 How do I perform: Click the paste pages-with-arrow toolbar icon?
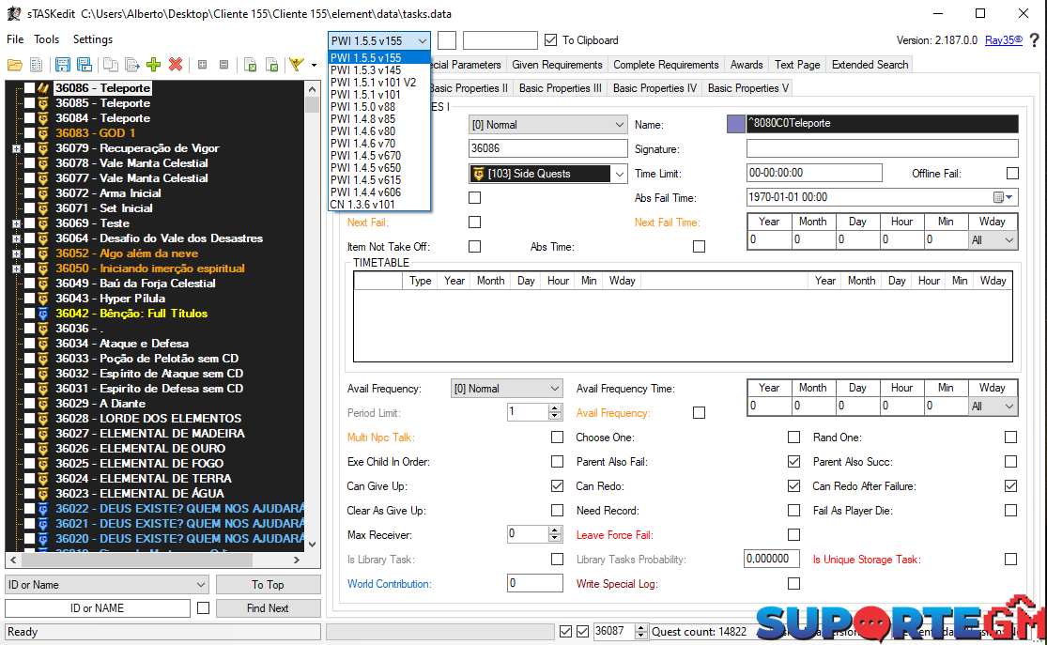[132, 65]
